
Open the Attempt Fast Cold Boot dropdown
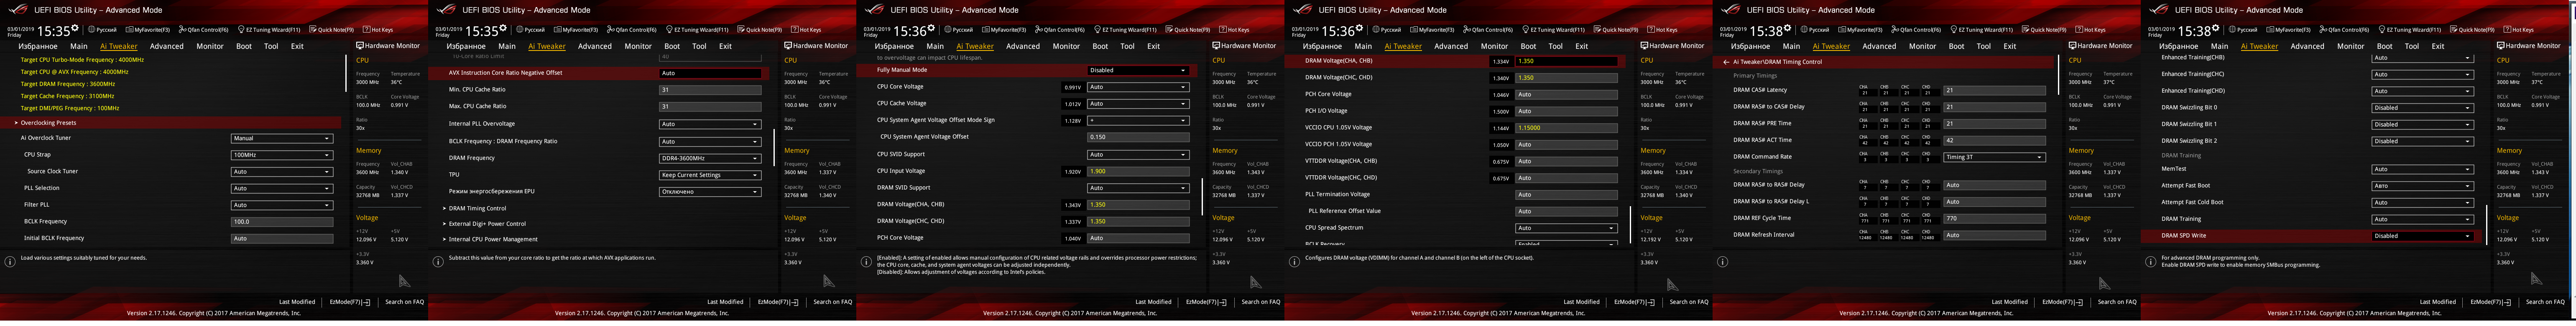click(x=2422, y=202)
